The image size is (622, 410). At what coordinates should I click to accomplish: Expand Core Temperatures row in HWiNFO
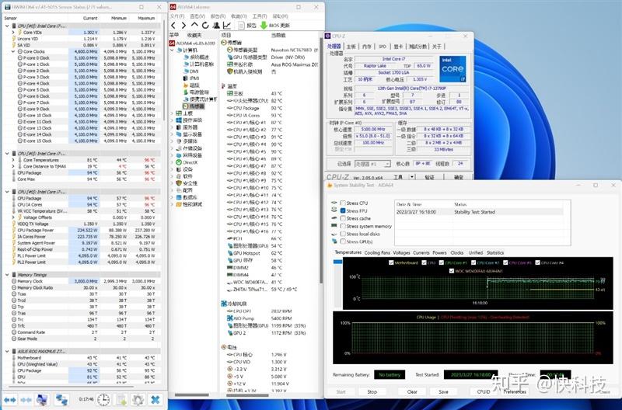13,160
